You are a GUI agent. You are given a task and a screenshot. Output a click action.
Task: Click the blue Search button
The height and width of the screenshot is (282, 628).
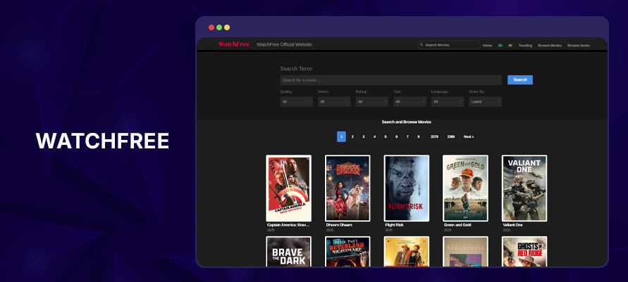point(519,80)
